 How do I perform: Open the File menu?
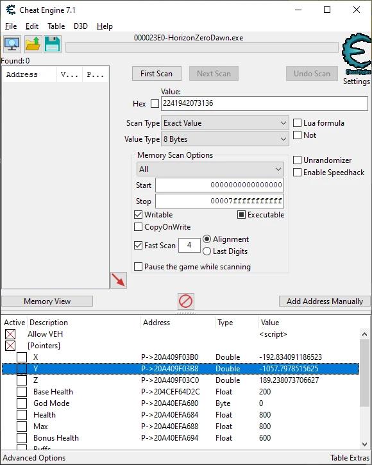[x=11, y=26]
